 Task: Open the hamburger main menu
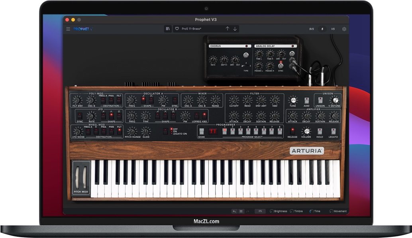coord(68,29)
